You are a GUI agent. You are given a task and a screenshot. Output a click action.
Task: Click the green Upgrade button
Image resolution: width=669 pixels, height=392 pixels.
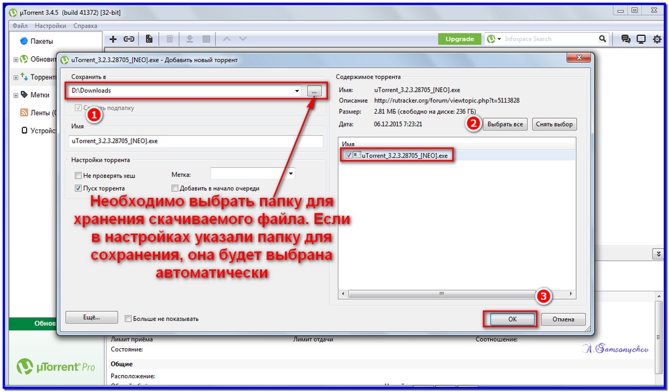pos(459,39)
